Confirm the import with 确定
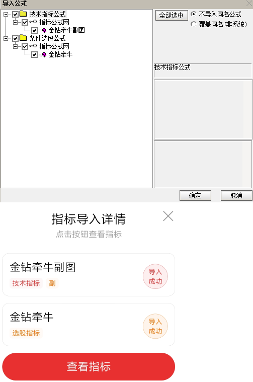The width and height of the screenshot is (253, 382). pos(195,195)
